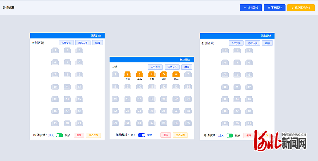Select seat 14 in the 主场 panel
This screenshot has width=318, height=161.
(x=188, y=87)
